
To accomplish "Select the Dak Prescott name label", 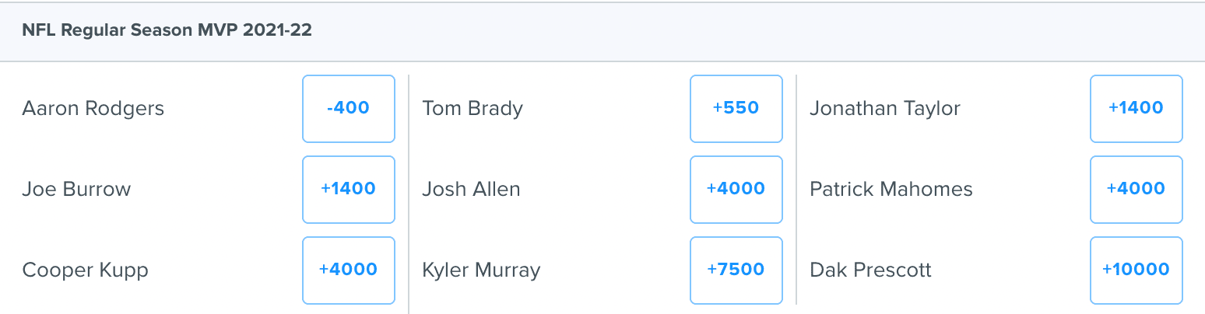I will click(x=870, y=270).
